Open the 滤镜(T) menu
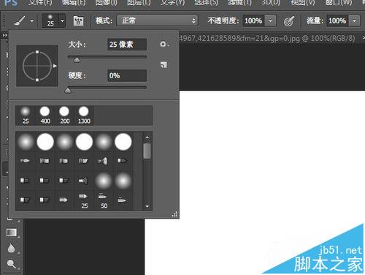Screen dimensions: 365x275 point(239,3)
